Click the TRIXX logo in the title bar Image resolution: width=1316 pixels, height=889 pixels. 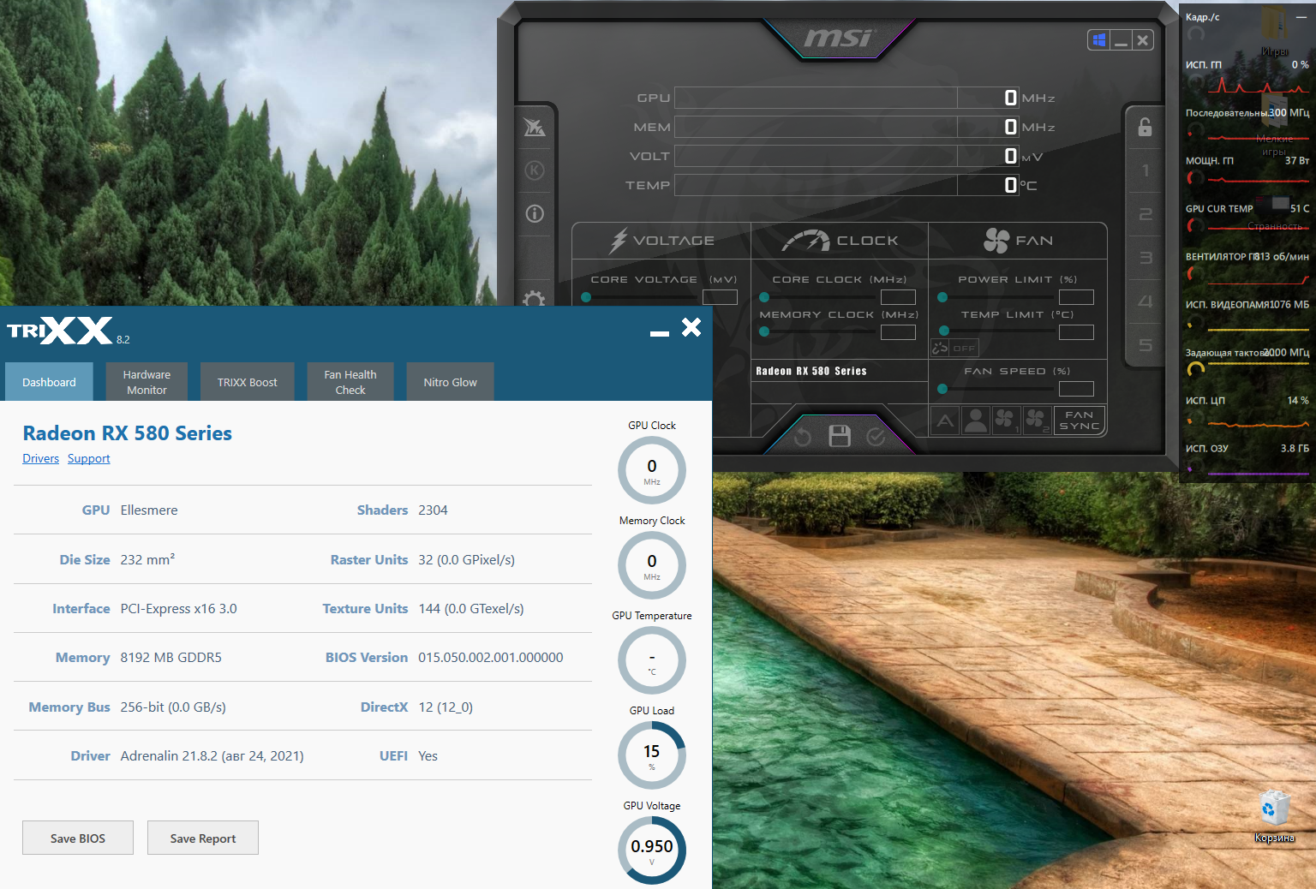coord(60,331)
